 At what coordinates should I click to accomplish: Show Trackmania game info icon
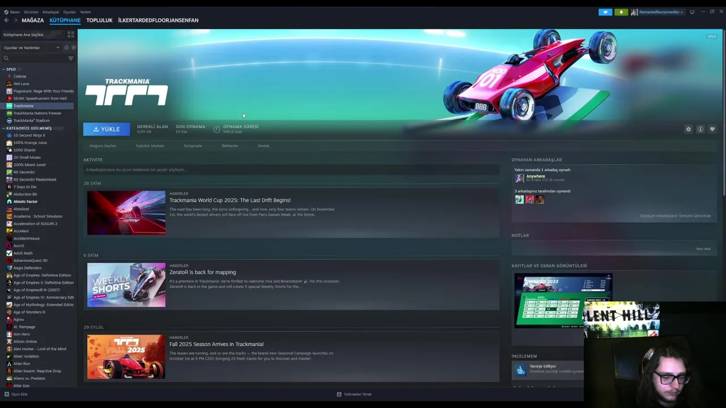pos(700,129)
